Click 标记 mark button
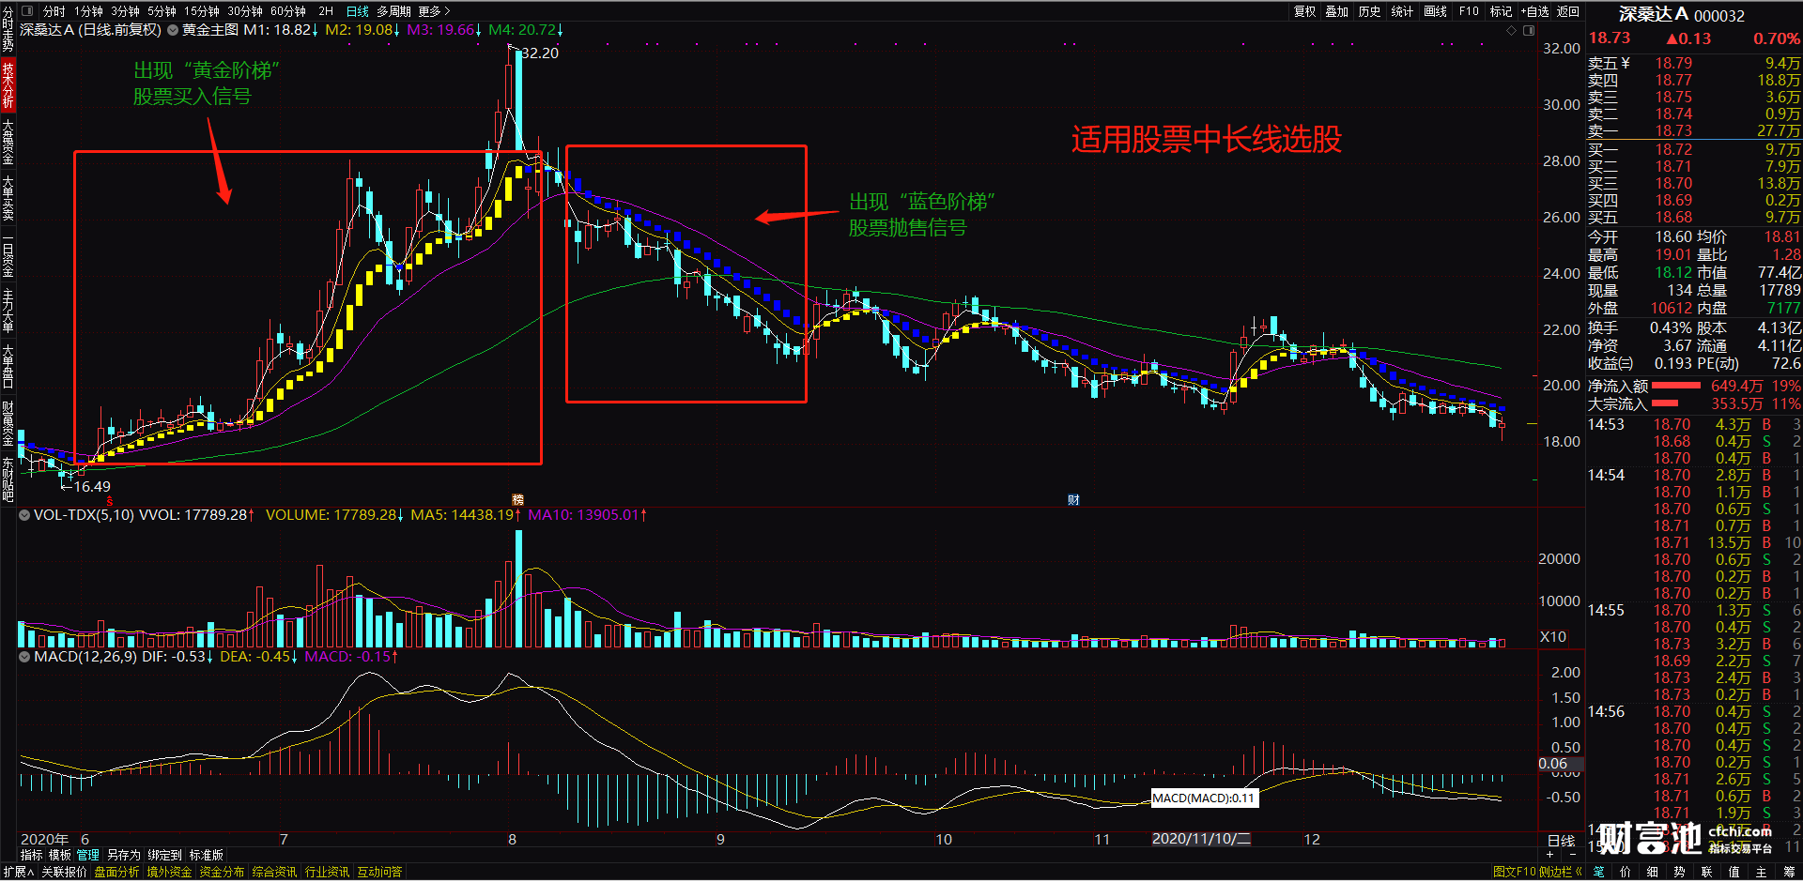The image size is (1803, 882). (x=1501, y=11)
